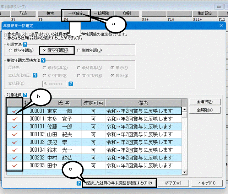Viewport: 228px width, 194px height.
Task: Click name cell 山田 紀夫
Action: 64,134
